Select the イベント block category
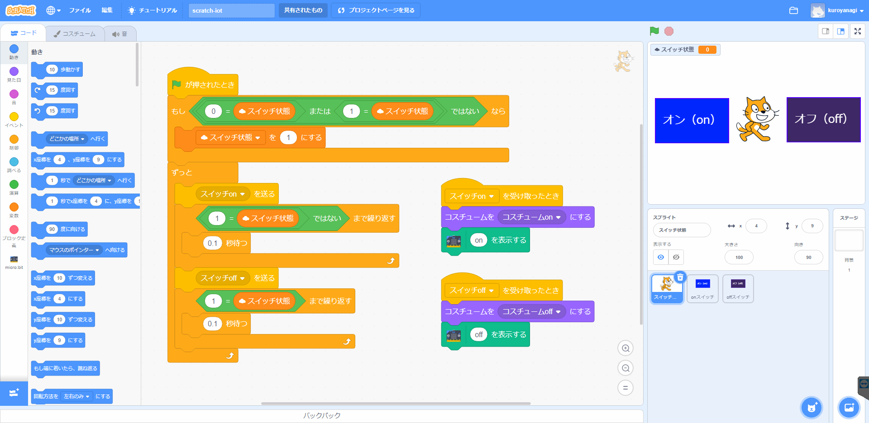This screenshot has height=423, width=869. click(14, 117)
